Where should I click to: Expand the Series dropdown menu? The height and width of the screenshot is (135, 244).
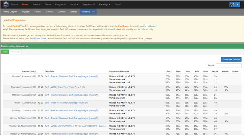74,4
